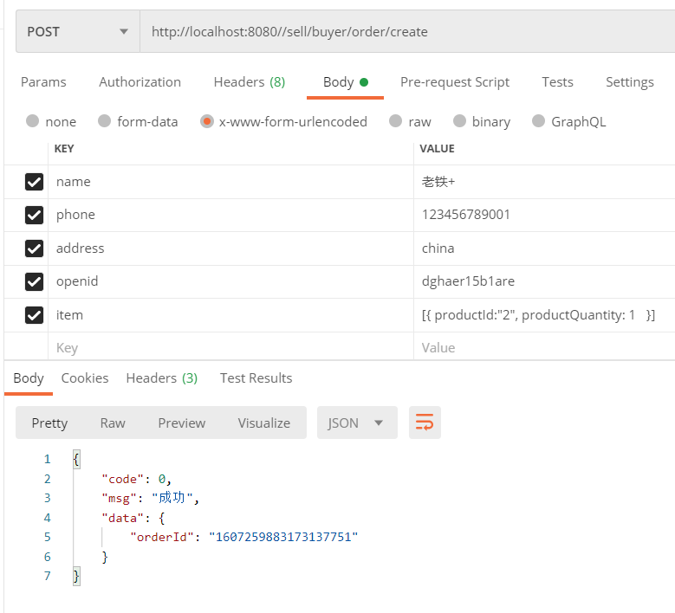Switch response view to Raw
The width and height of the screenshot is (675, 613).
pos(113,423)
